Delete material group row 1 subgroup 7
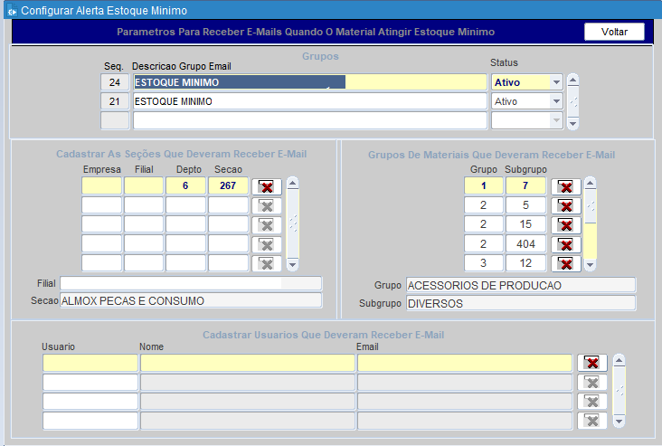The image size is (662, 446). coord(566,186)
